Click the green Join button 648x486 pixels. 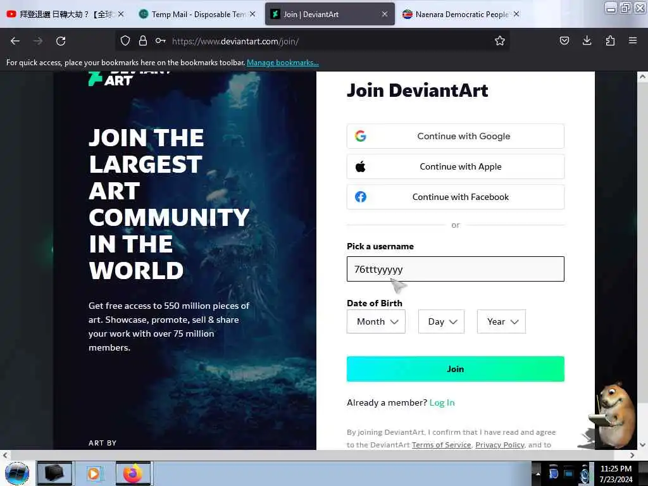456,369
